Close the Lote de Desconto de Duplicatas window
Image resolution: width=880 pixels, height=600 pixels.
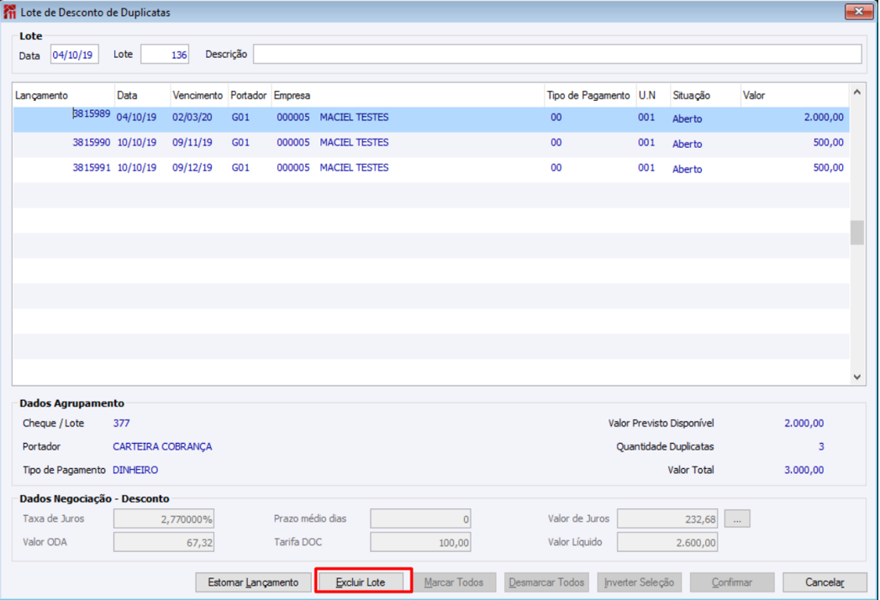(858, 11)
